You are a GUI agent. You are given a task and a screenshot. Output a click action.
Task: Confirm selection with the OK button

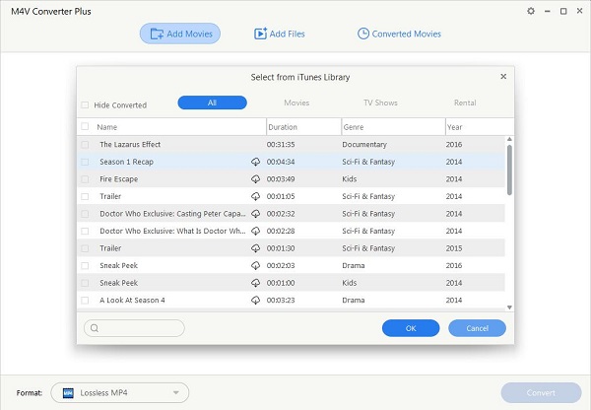pos(411,328)
